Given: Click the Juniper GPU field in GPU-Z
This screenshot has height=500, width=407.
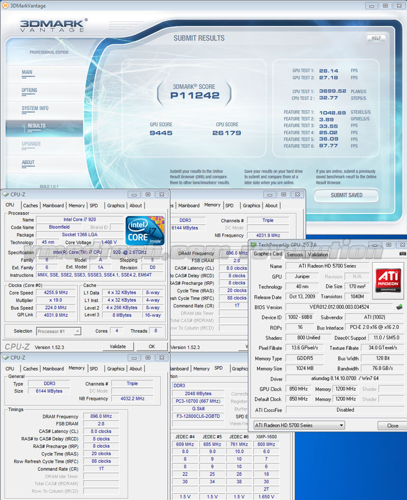Looking at the screenshot, I should pos(302,276).
